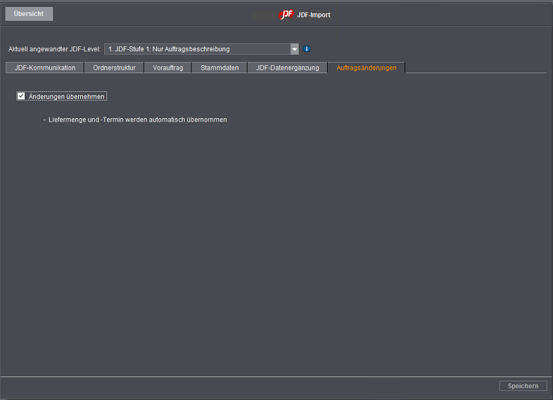The image size is (553, 400).
Task: Click the Übersicht button
Action: coord(28,13)
